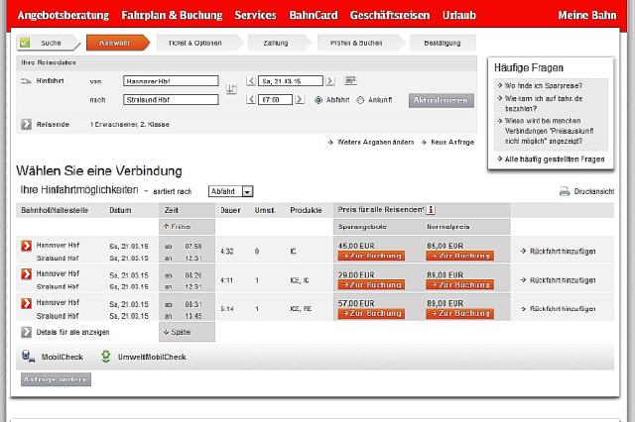
Task: Go to previous date arrow
Action: pyautogui.click(x=251, y=81)
